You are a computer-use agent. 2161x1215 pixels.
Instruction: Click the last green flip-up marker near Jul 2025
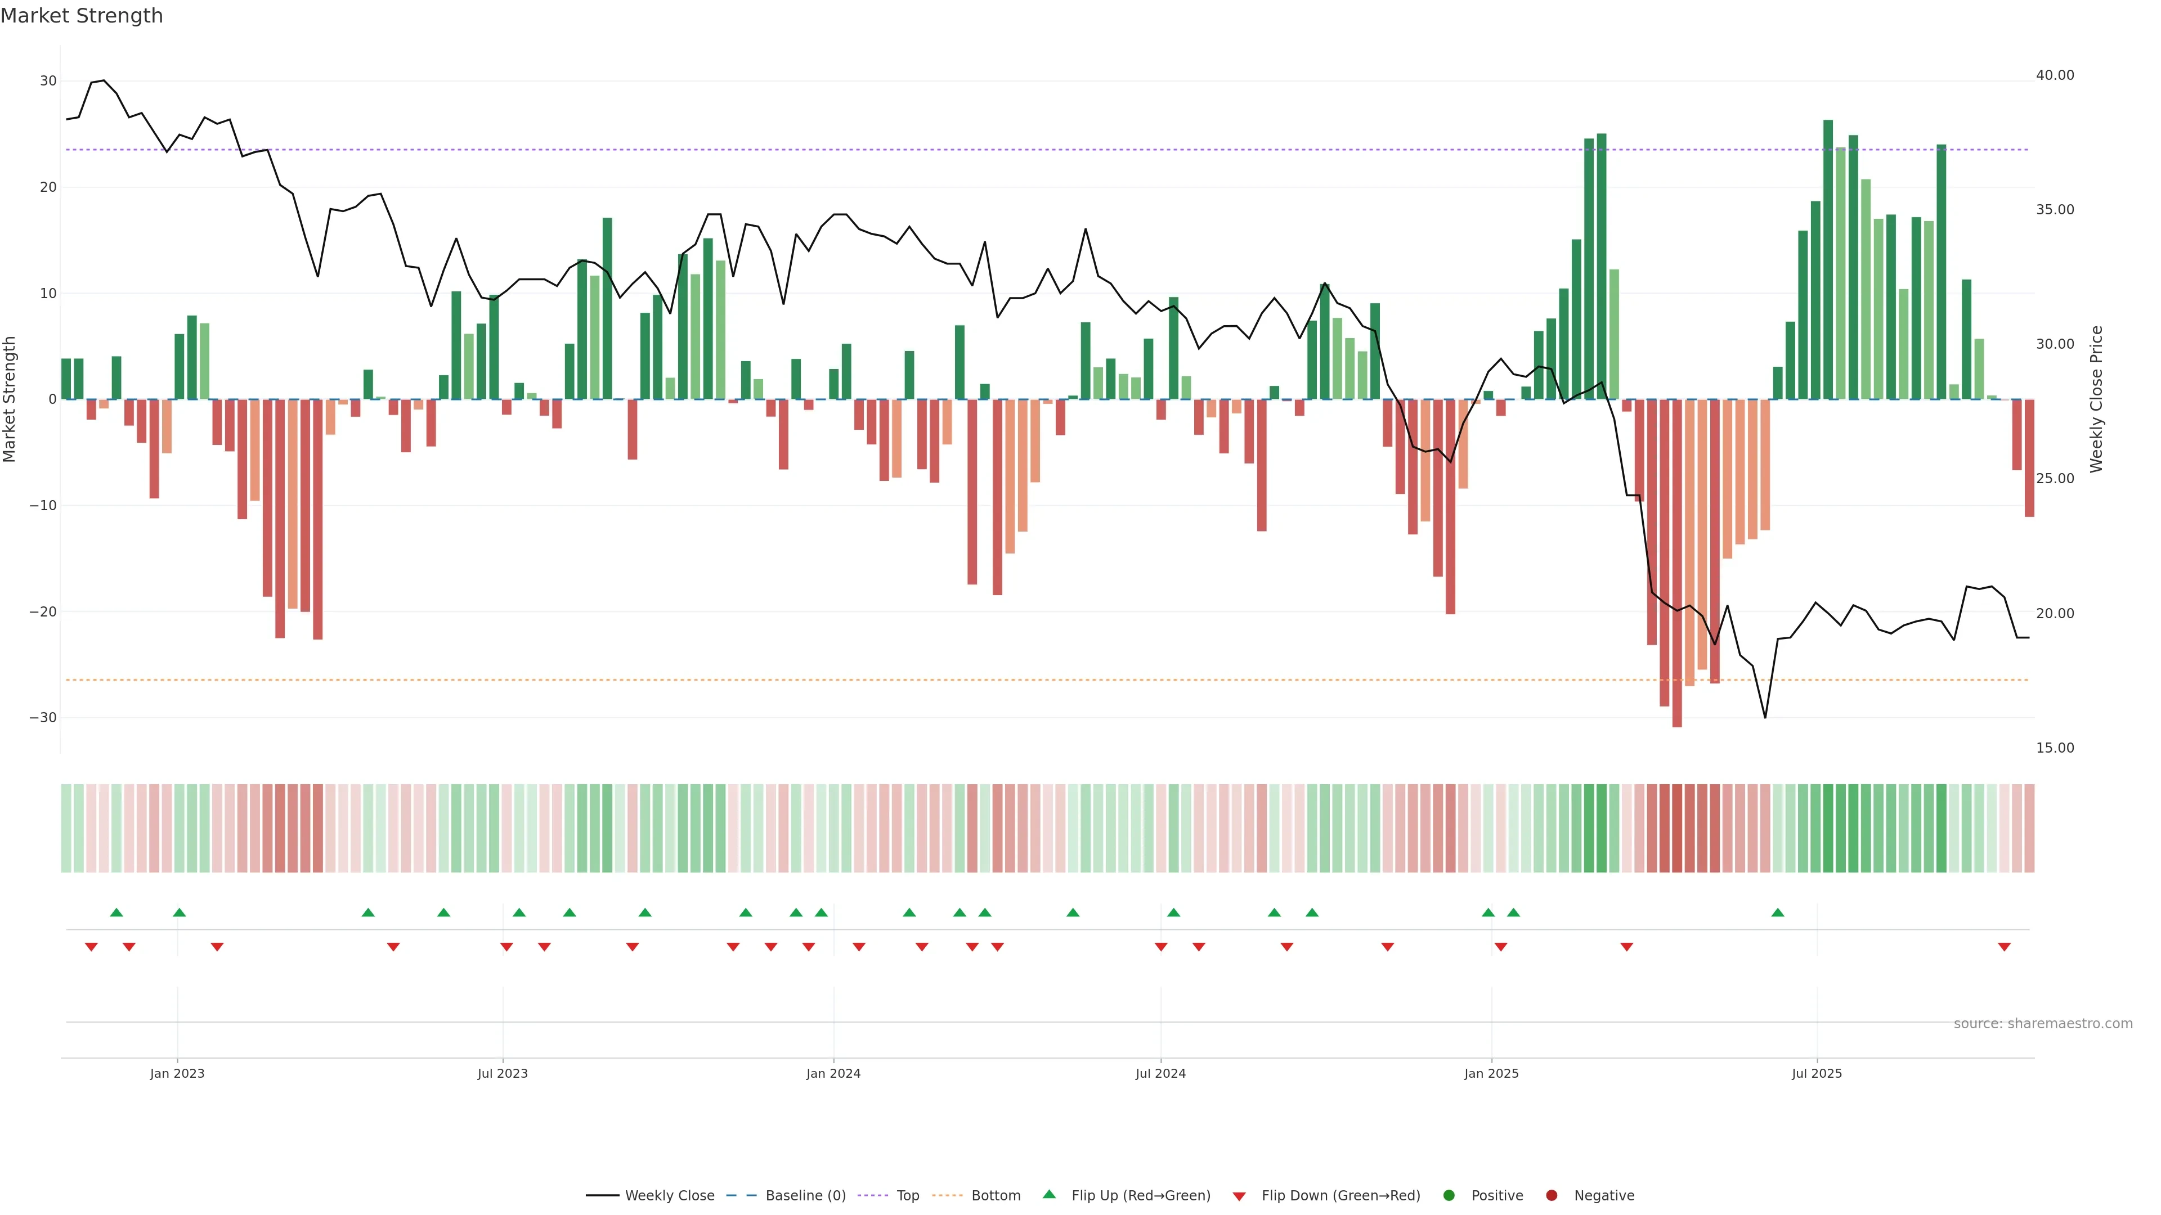pos(1778,912)
